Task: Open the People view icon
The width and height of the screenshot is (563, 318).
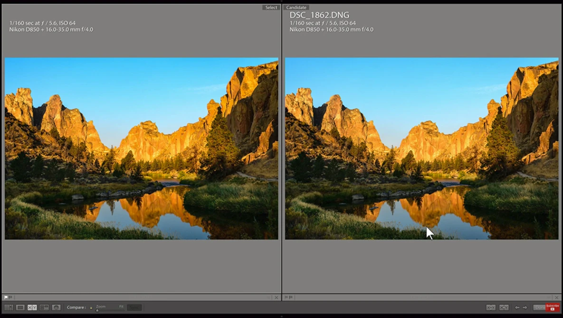Action: point(56,308)
